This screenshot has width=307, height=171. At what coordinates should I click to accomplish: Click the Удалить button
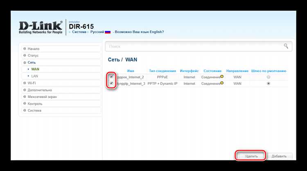(x=251, y=156)
